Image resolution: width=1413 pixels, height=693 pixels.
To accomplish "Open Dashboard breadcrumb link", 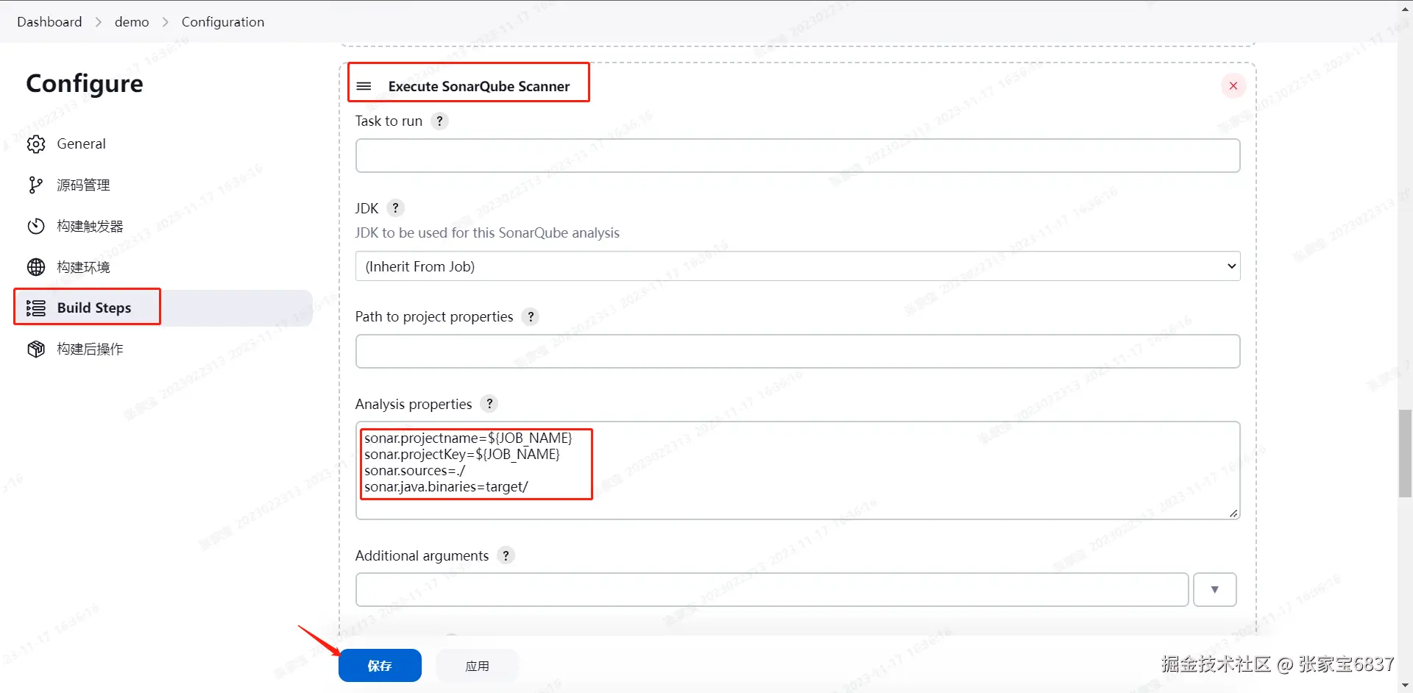I will 49,22.
